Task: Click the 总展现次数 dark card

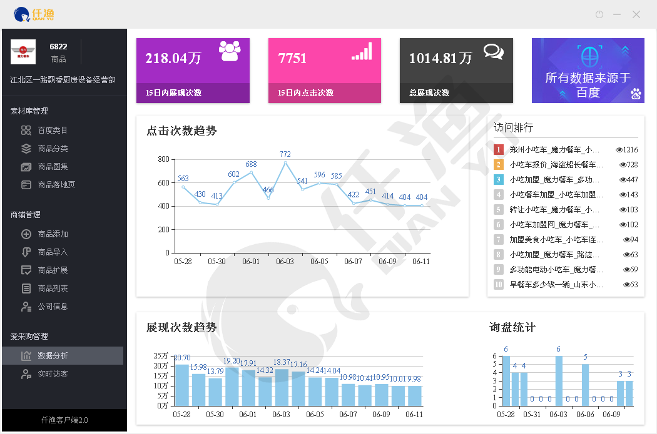Action: tap(456, 71)
